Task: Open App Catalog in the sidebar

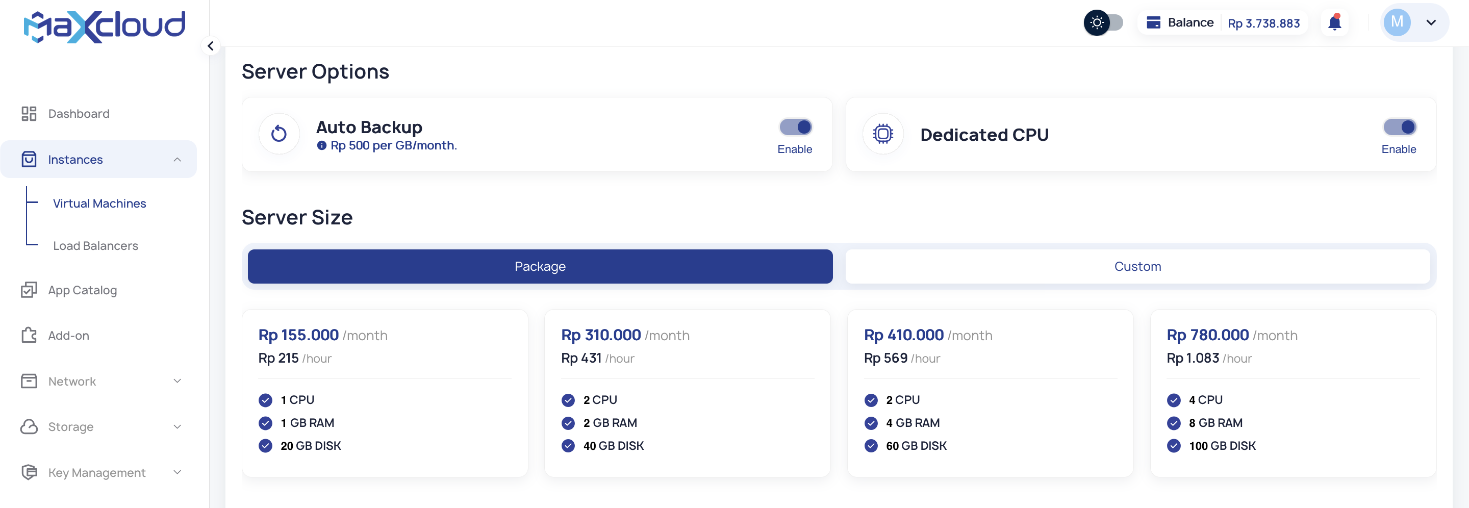Action: pos(83,290)
